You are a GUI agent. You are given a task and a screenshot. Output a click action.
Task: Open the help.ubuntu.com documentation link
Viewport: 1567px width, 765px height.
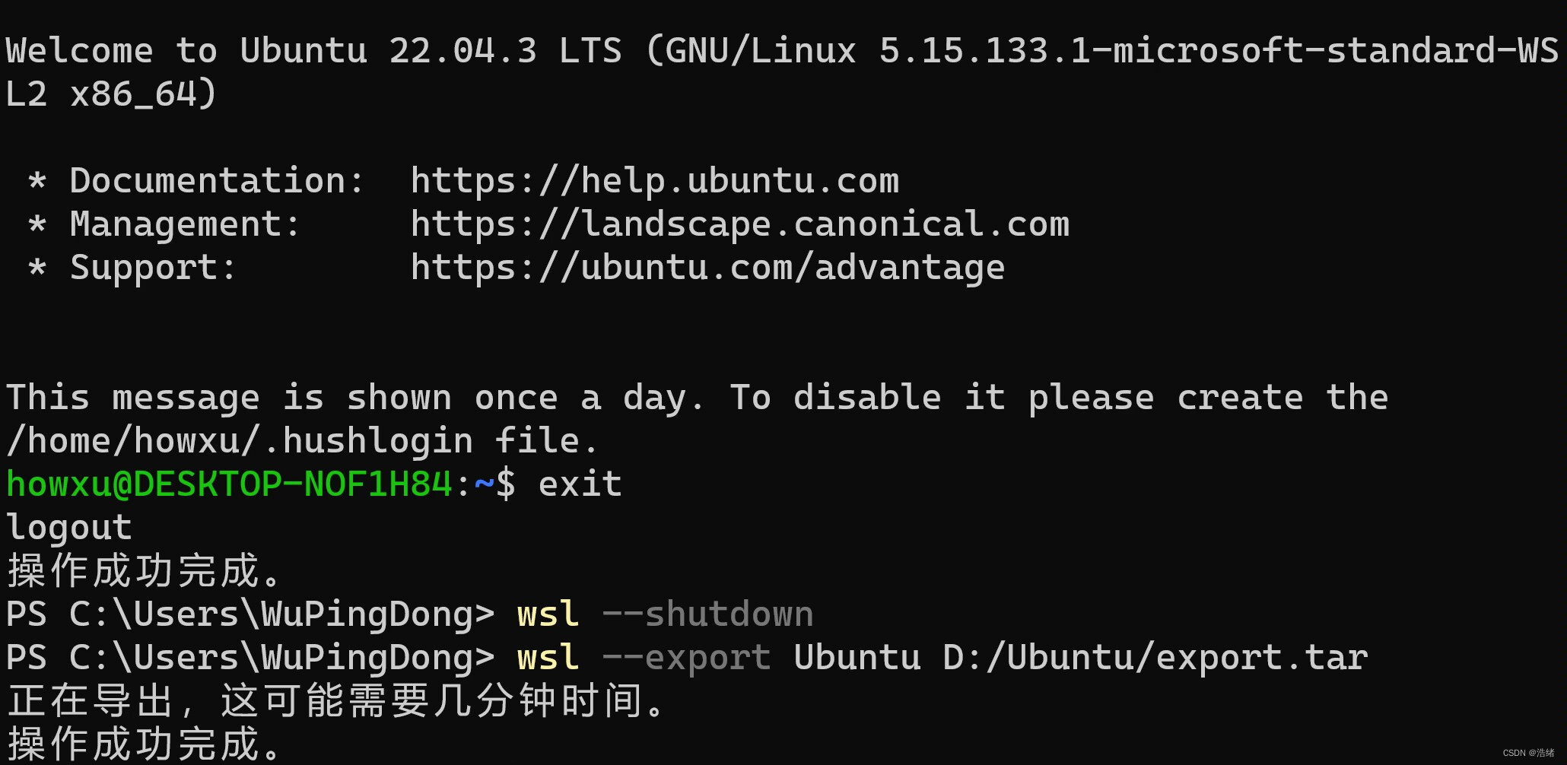[x=654, y=181]
